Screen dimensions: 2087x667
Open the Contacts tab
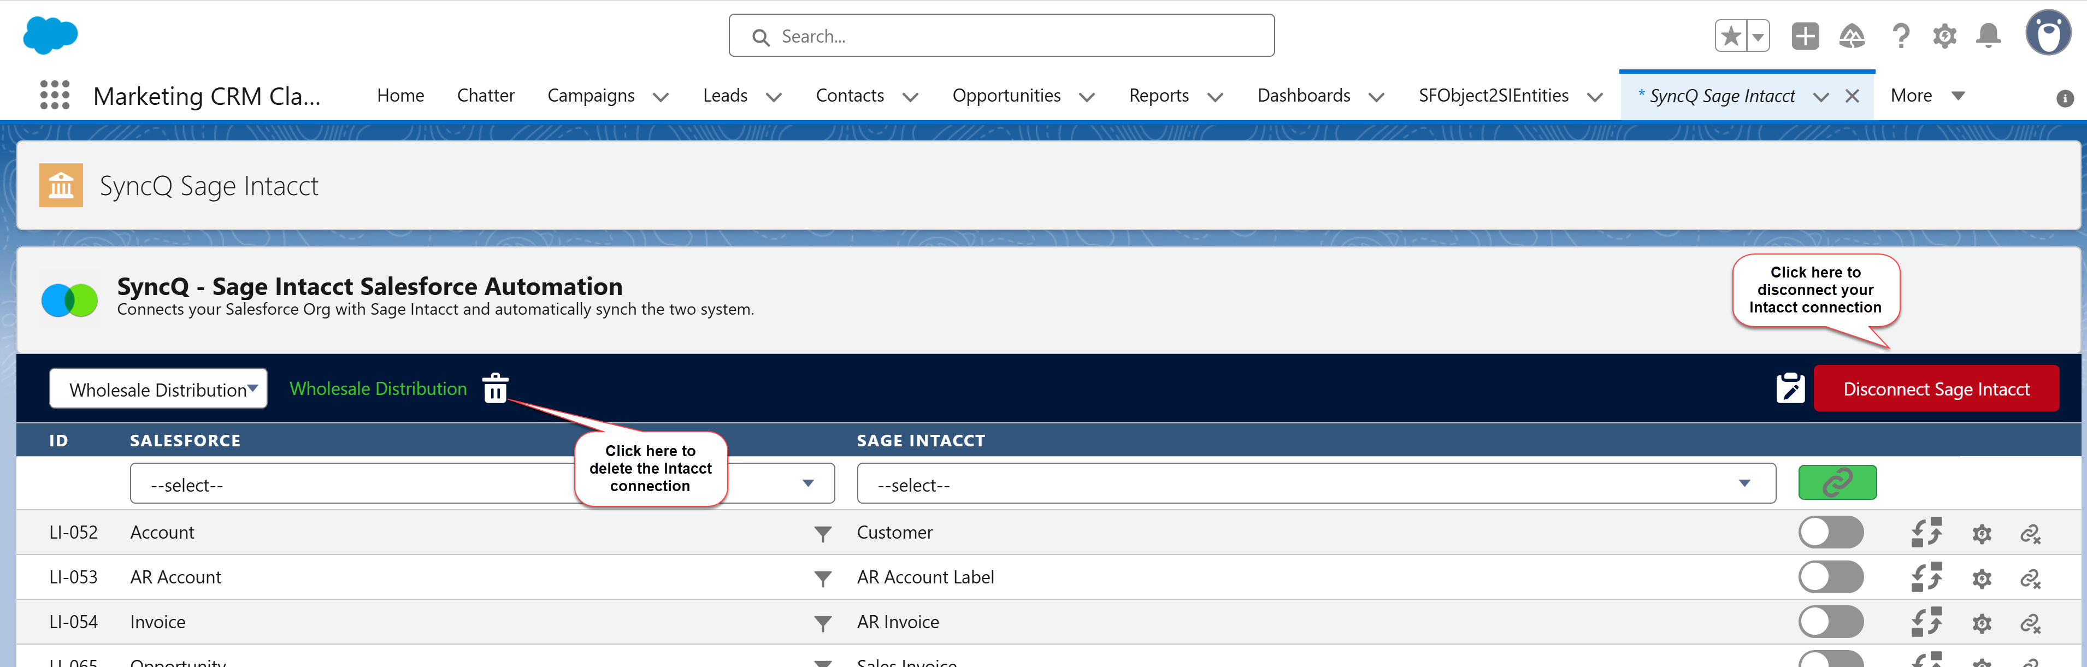pos(850,96)
